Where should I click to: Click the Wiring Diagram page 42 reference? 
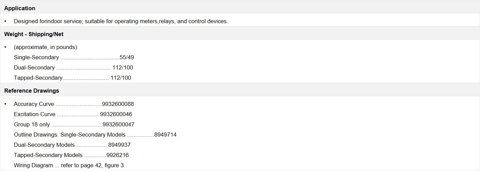[69, 165]
